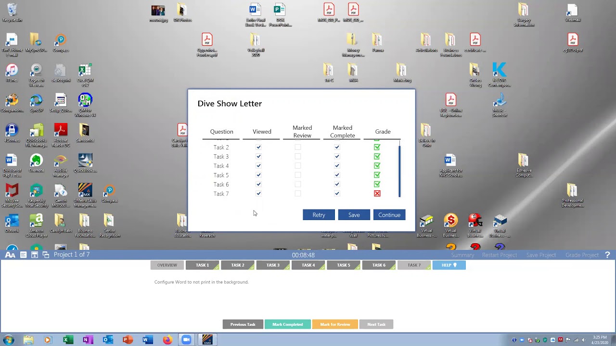This screenshot has height=346, width=616.
Task: Open the Excel QM desktop shortcut
Action: point(85,75)
